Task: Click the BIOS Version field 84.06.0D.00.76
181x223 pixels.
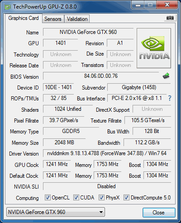Action: pyautogui.click(x=101, y=76)
